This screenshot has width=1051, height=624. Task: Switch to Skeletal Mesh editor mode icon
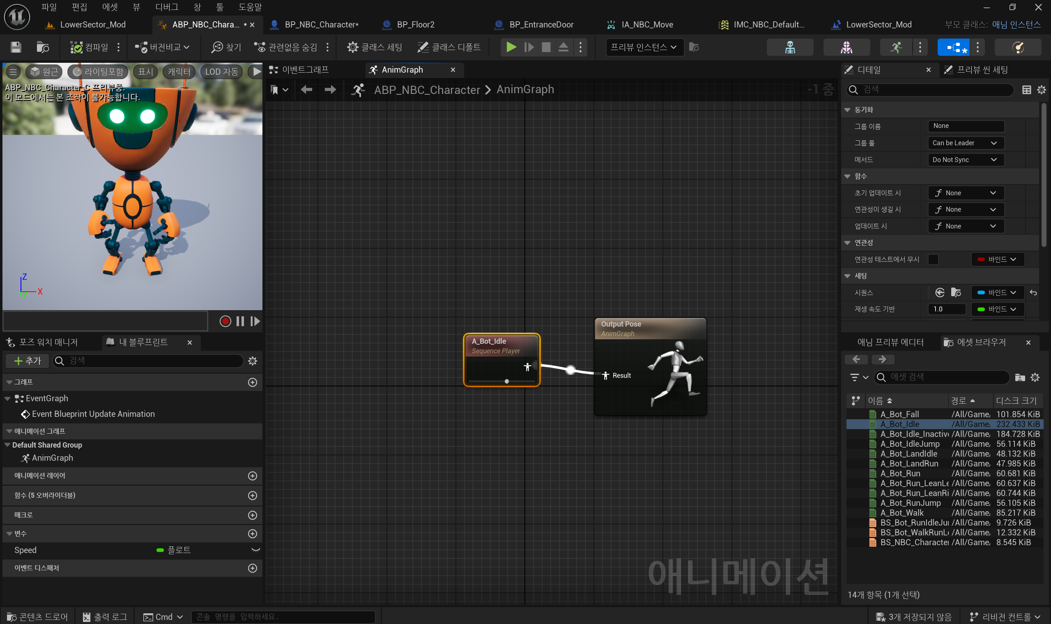pos(846,47)
